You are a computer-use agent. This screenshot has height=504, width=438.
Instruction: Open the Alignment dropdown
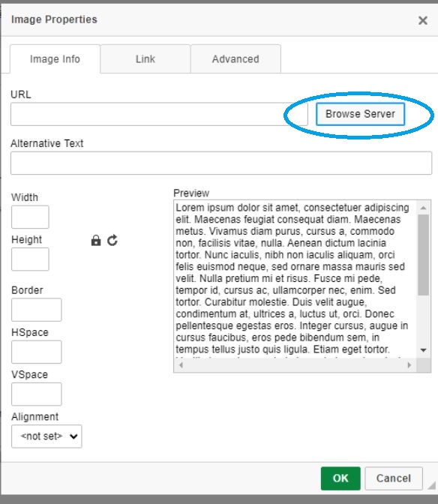click(x=46, y=436)
